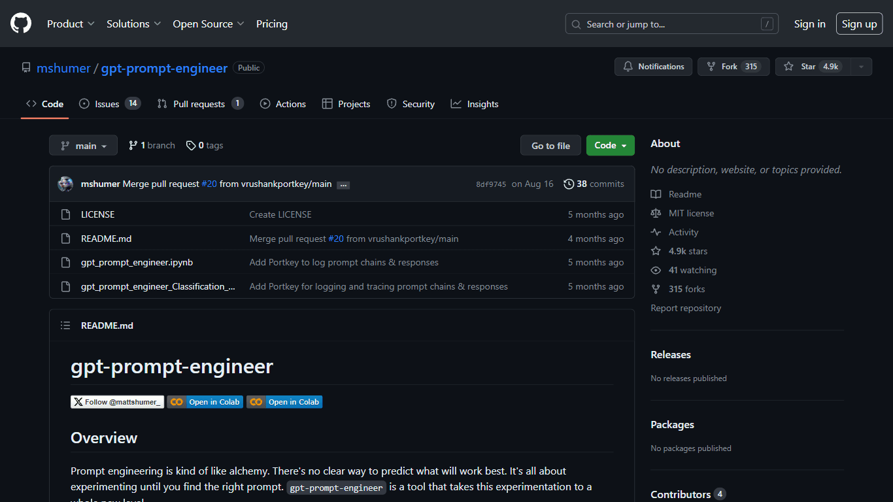This screenshot has height=502, width=893.
Task: View the 315 forks link in sidebar
Action: click(678, 289)
